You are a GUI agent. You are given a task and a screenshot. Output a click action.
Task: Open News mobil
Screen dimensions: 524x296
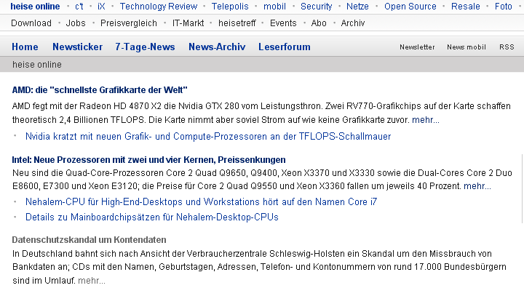[467, 47]
